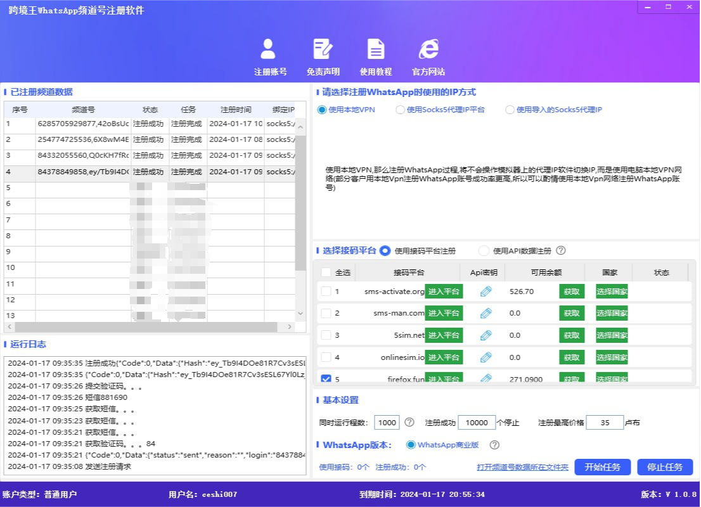The height and width of the screenshot is (507, 701).
Task: Visit the 官方网站 official website
Action: point(428,49)
